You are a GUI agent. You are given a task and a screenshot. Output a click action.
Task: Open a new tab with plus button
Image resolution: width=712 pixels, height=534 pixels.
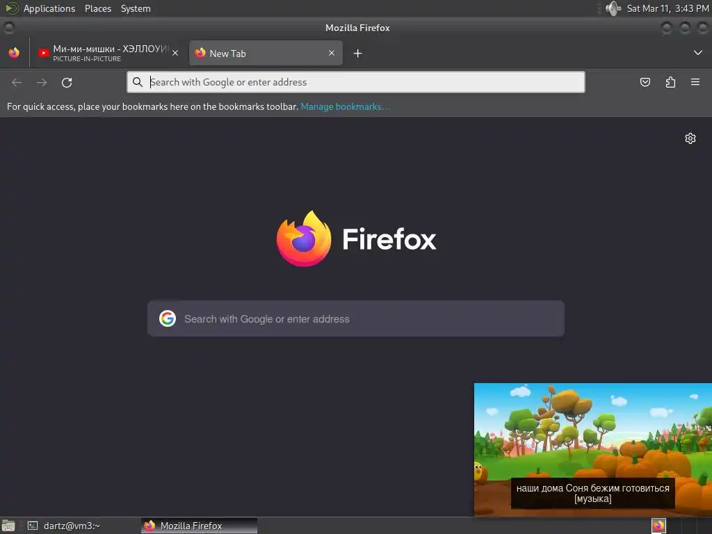click(x=358, y=54)
